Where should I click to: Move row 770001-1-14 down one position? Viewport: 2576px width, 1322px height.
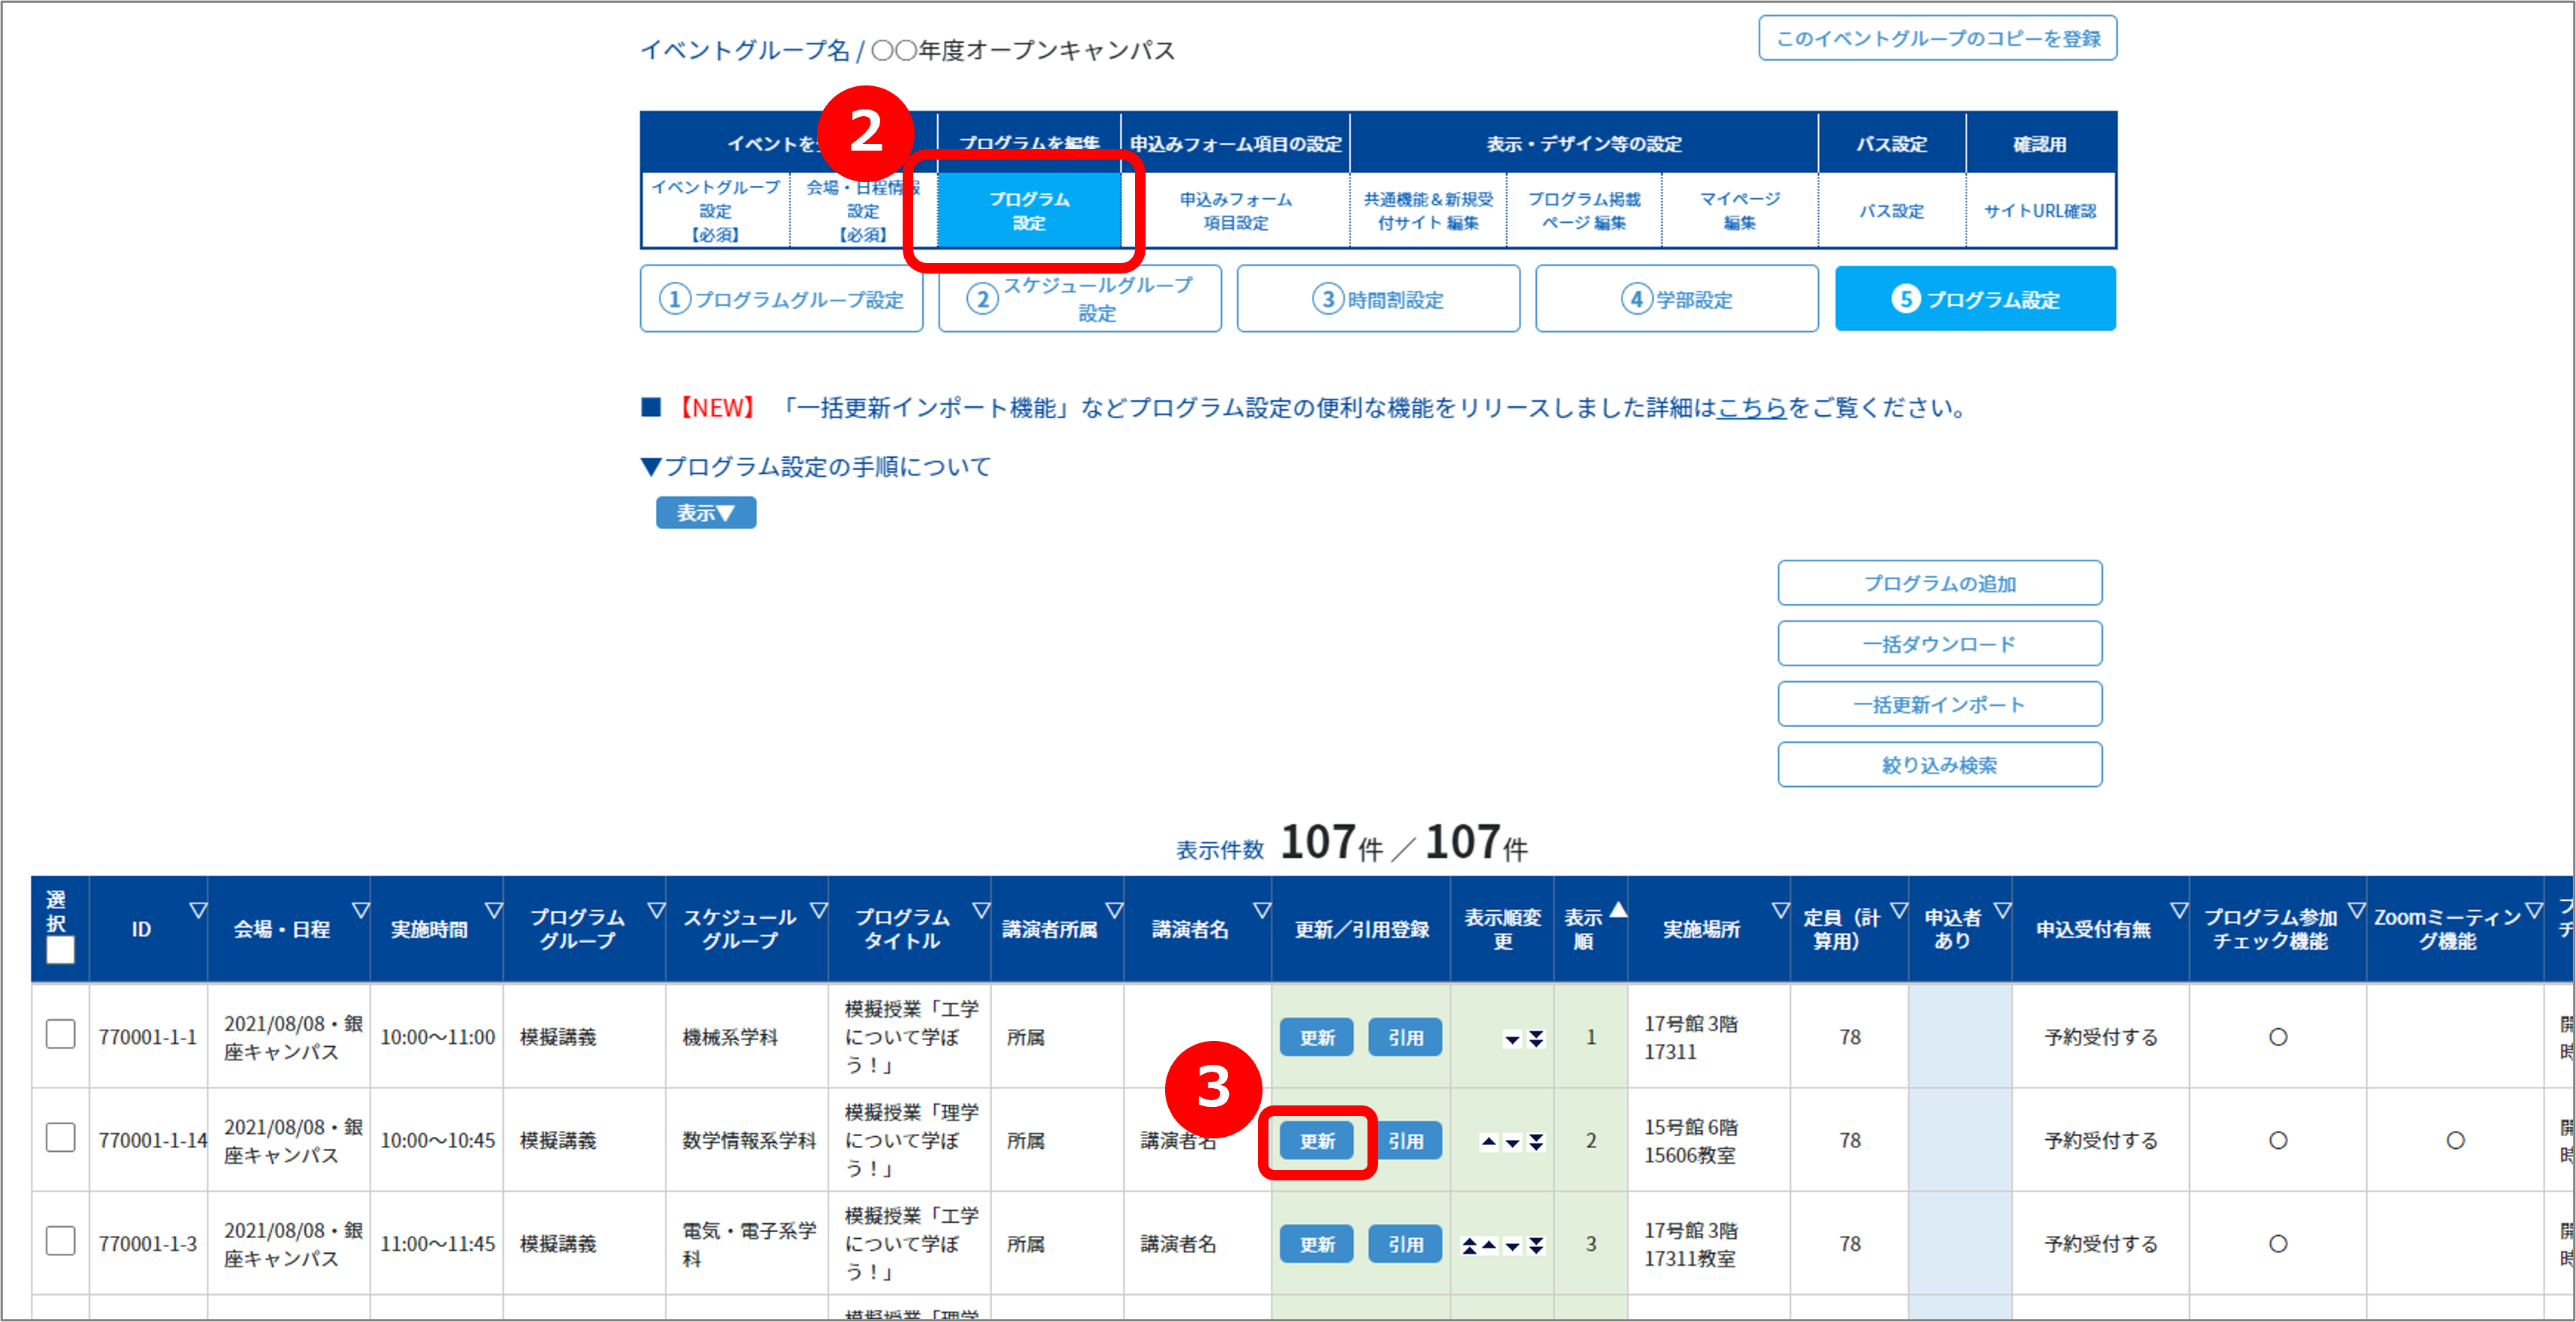tap(1512, 1142)
